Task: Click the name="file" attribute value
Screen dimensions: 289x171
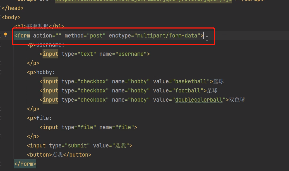Action: point(125,127)
